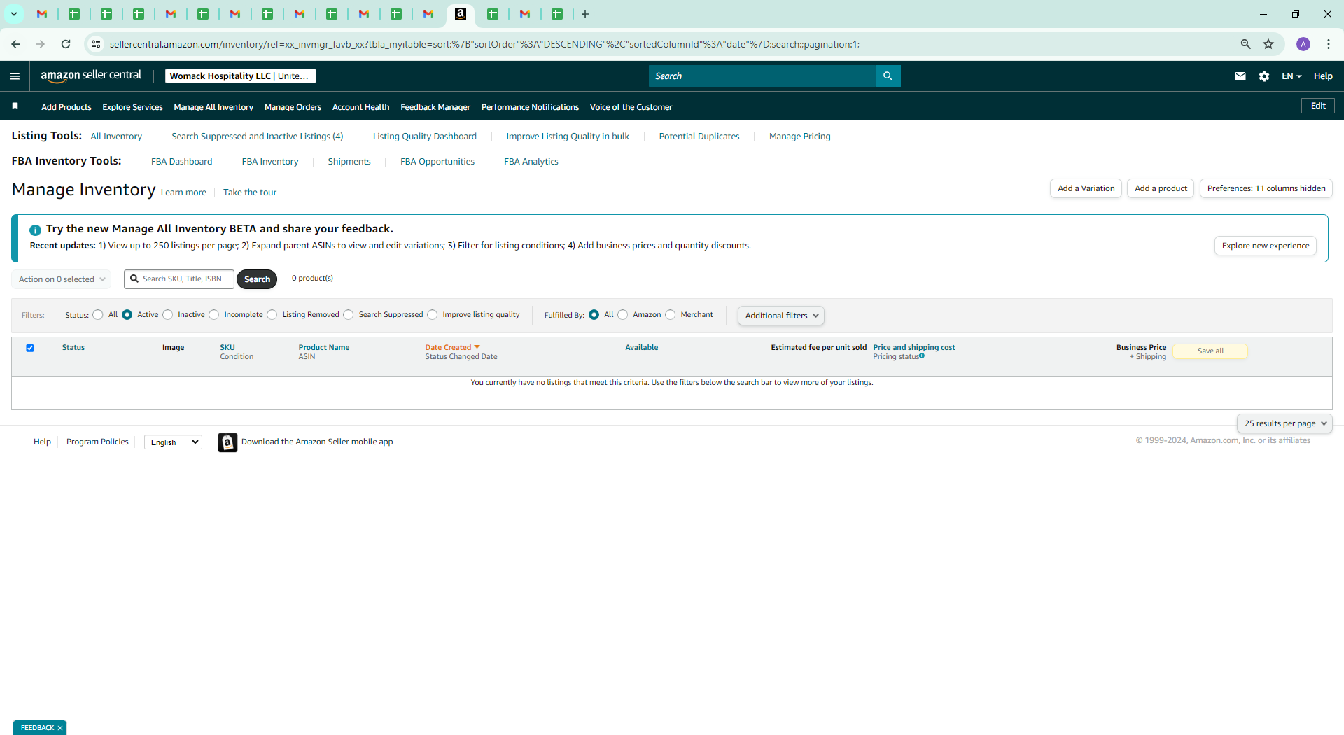The width and height of the screenshot is (1344, 735).
Task: Click the Add a product button
Action: coord(1161,188)
